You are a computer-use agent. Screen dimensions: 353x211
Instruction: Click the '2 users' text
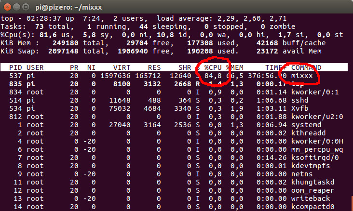click(x=128, y=18)
